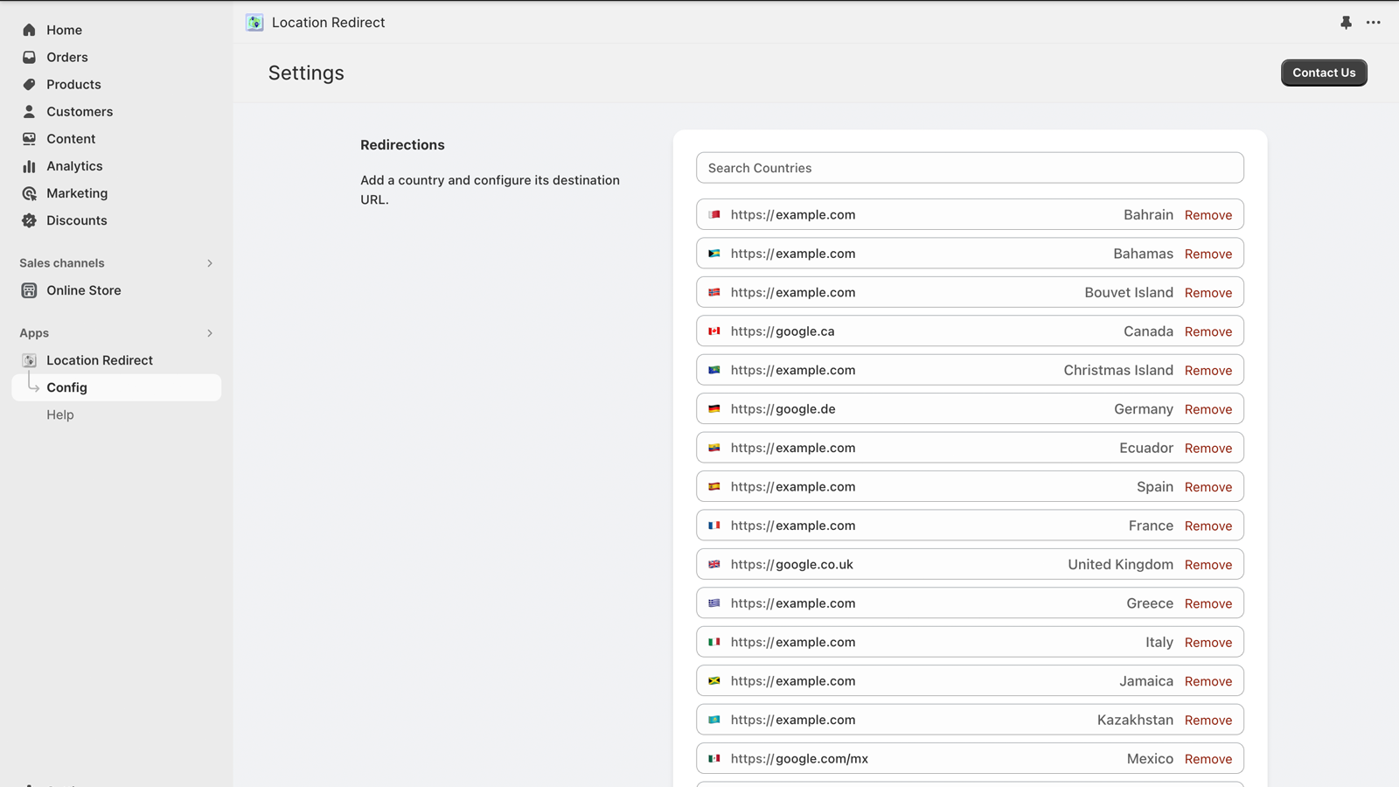Open the Home icon in the sidebar

tap(29, 30)
